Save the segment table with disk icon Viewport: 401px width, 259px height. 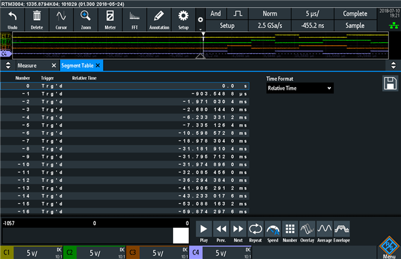click(390, 83)
